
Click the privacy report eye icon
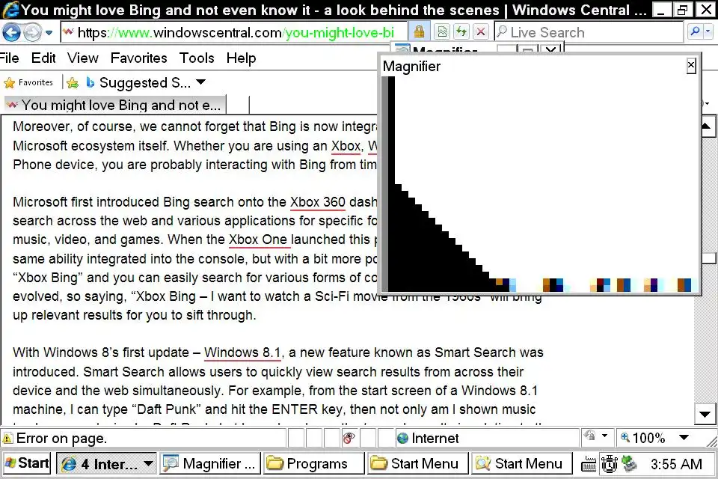coord(349,438)
